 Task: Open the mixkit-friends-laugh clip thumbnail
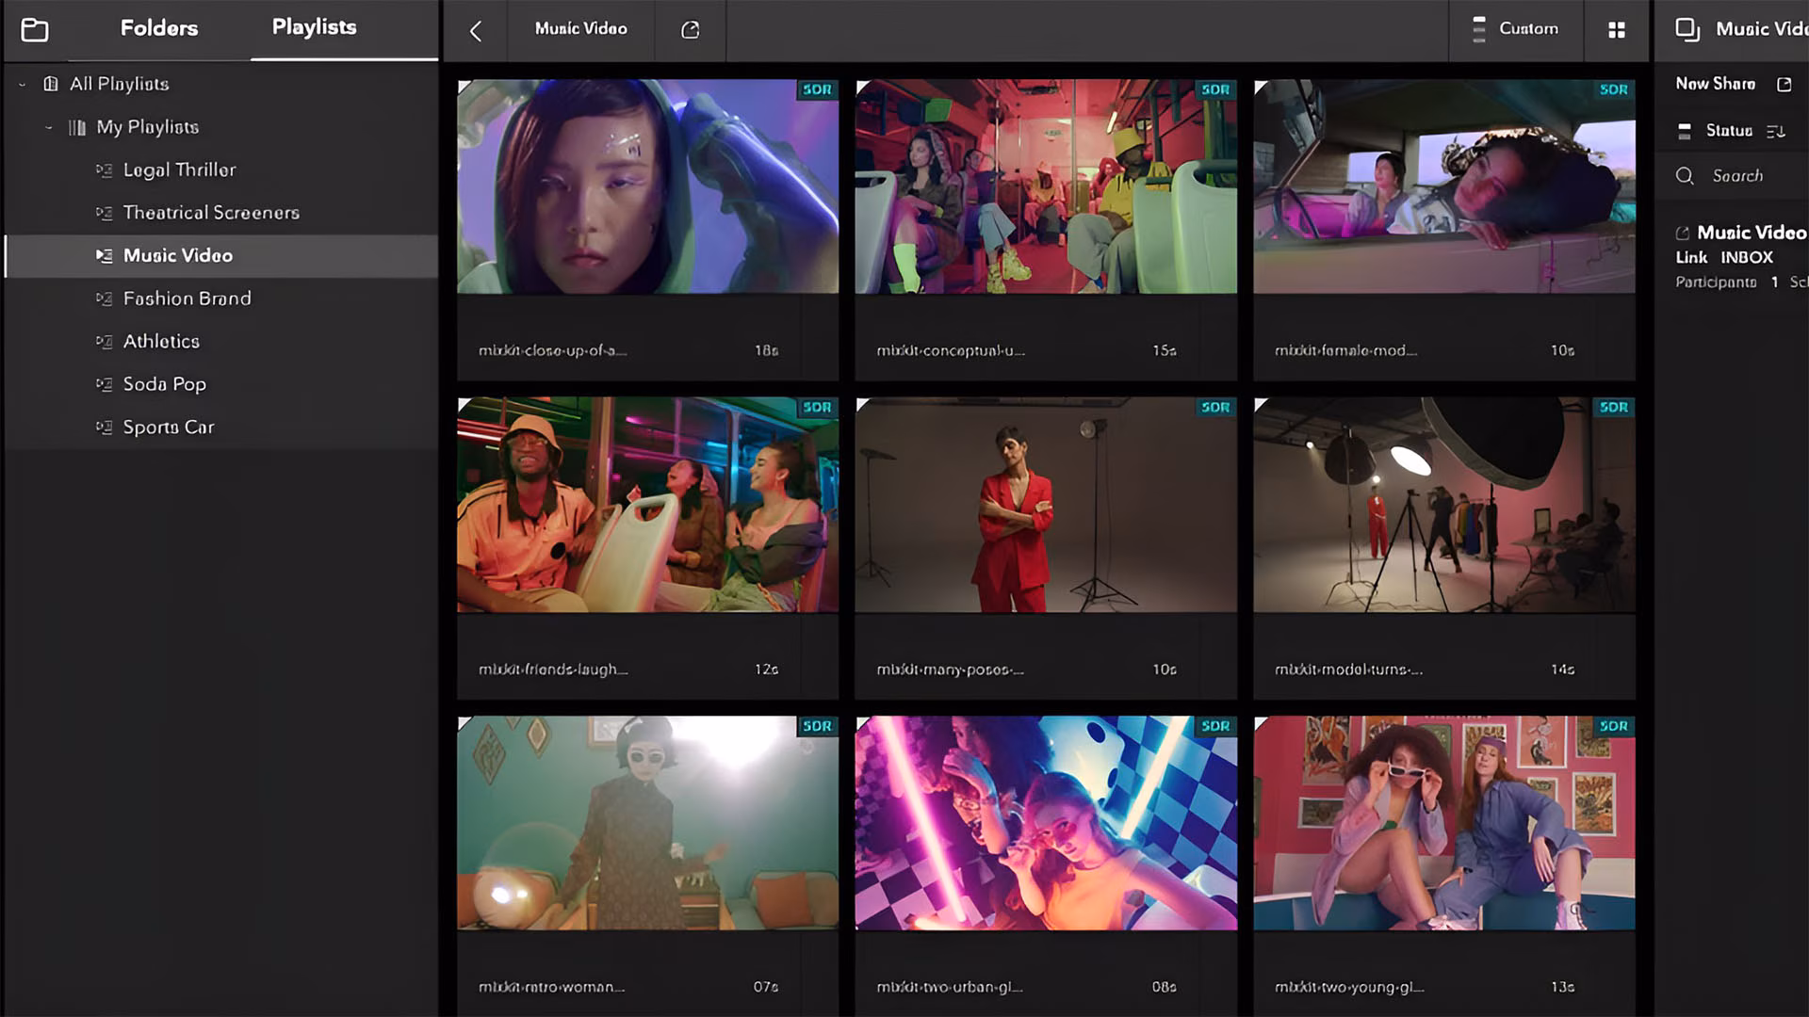648,505
